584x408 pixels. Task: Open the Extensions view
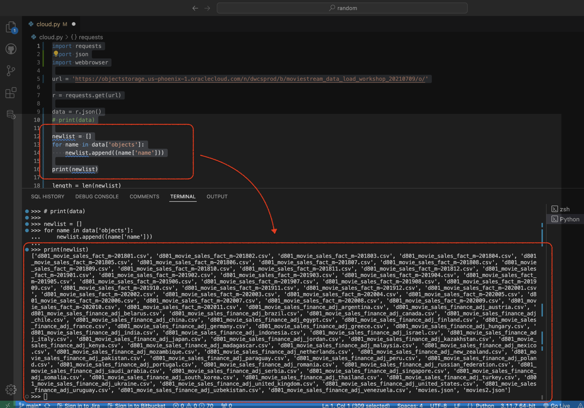(11, 93)
